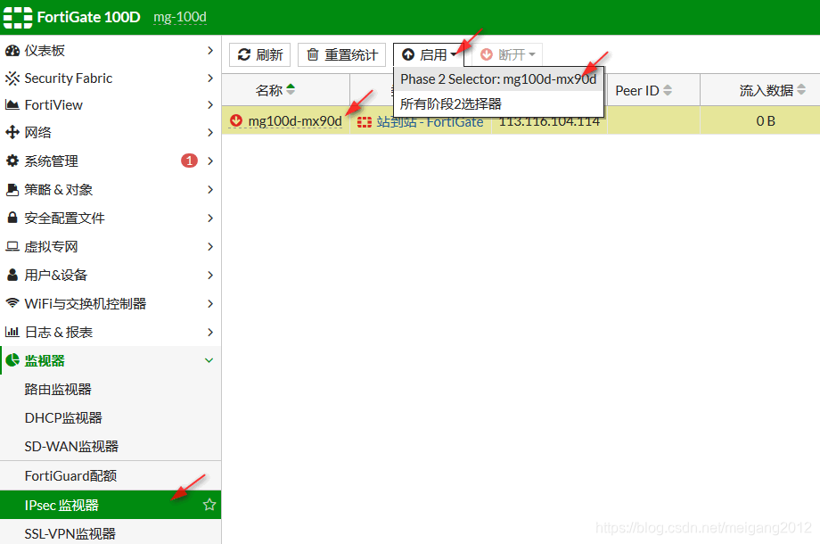
Task: Select 所有阶段2选择器 menu entry
Action: coord(498,103)
